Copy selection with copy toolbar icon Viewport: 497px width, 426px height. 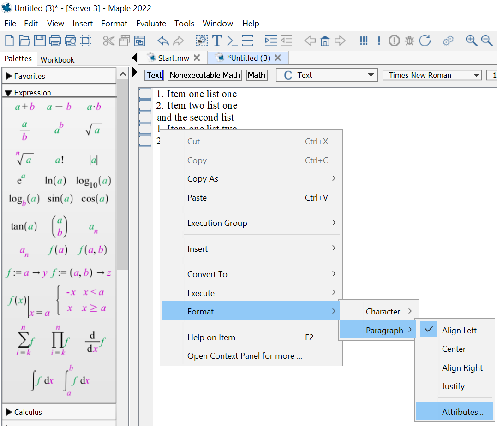pos(124,41)
